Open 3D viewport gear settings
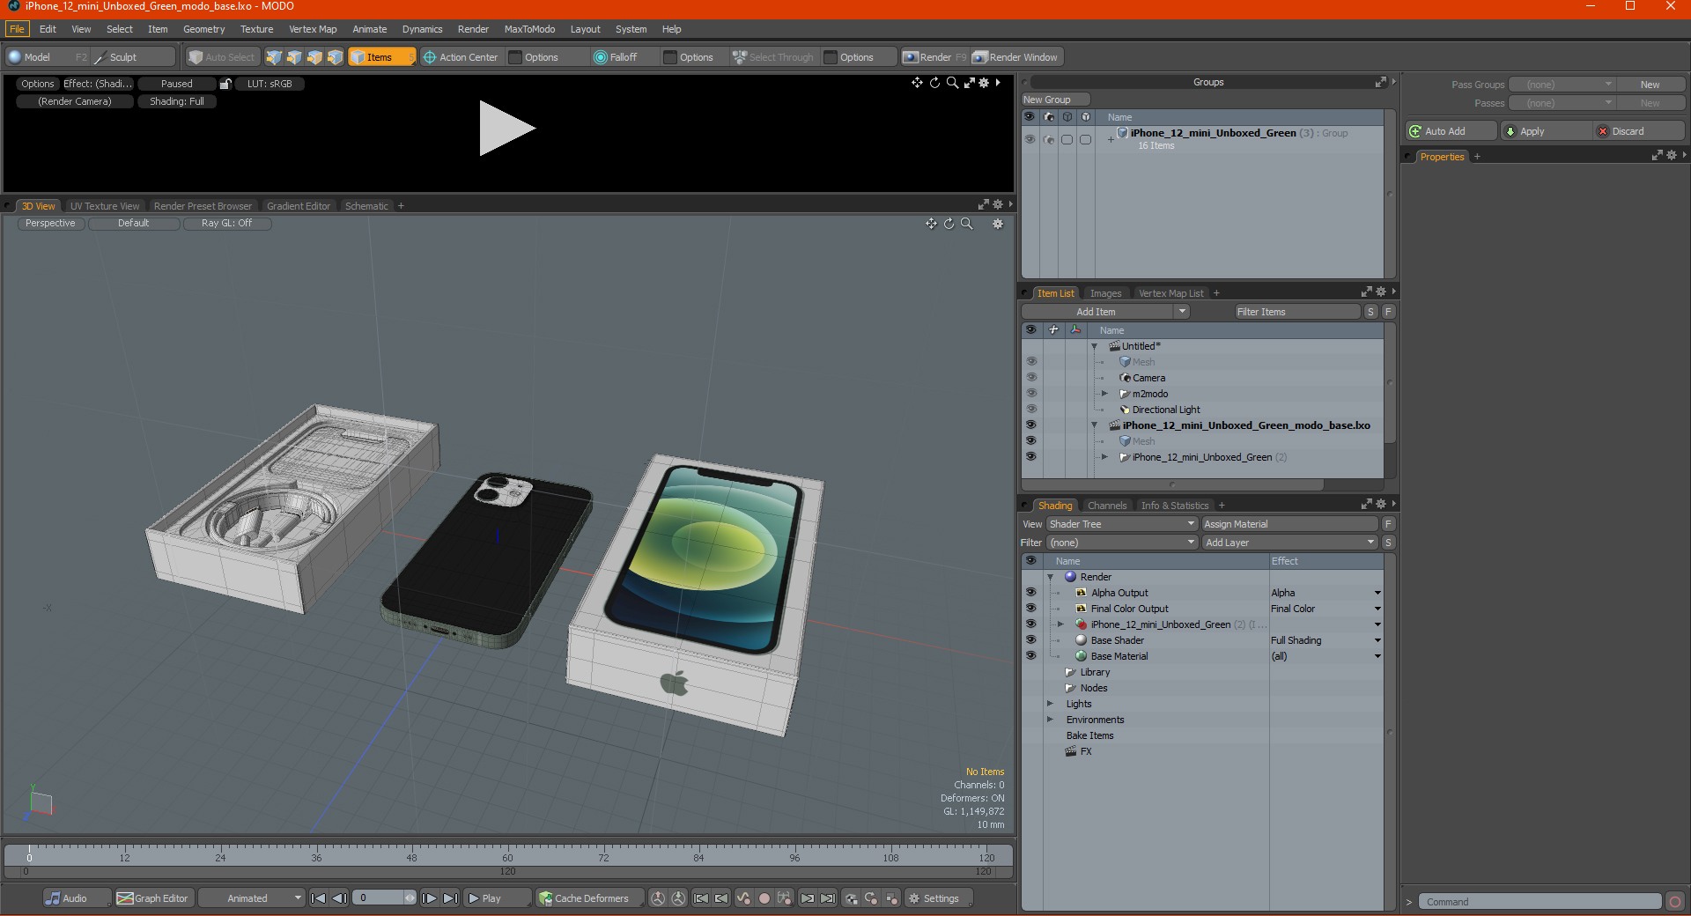The width and height of the screenshot is (1691, 916). click(998, 224)
